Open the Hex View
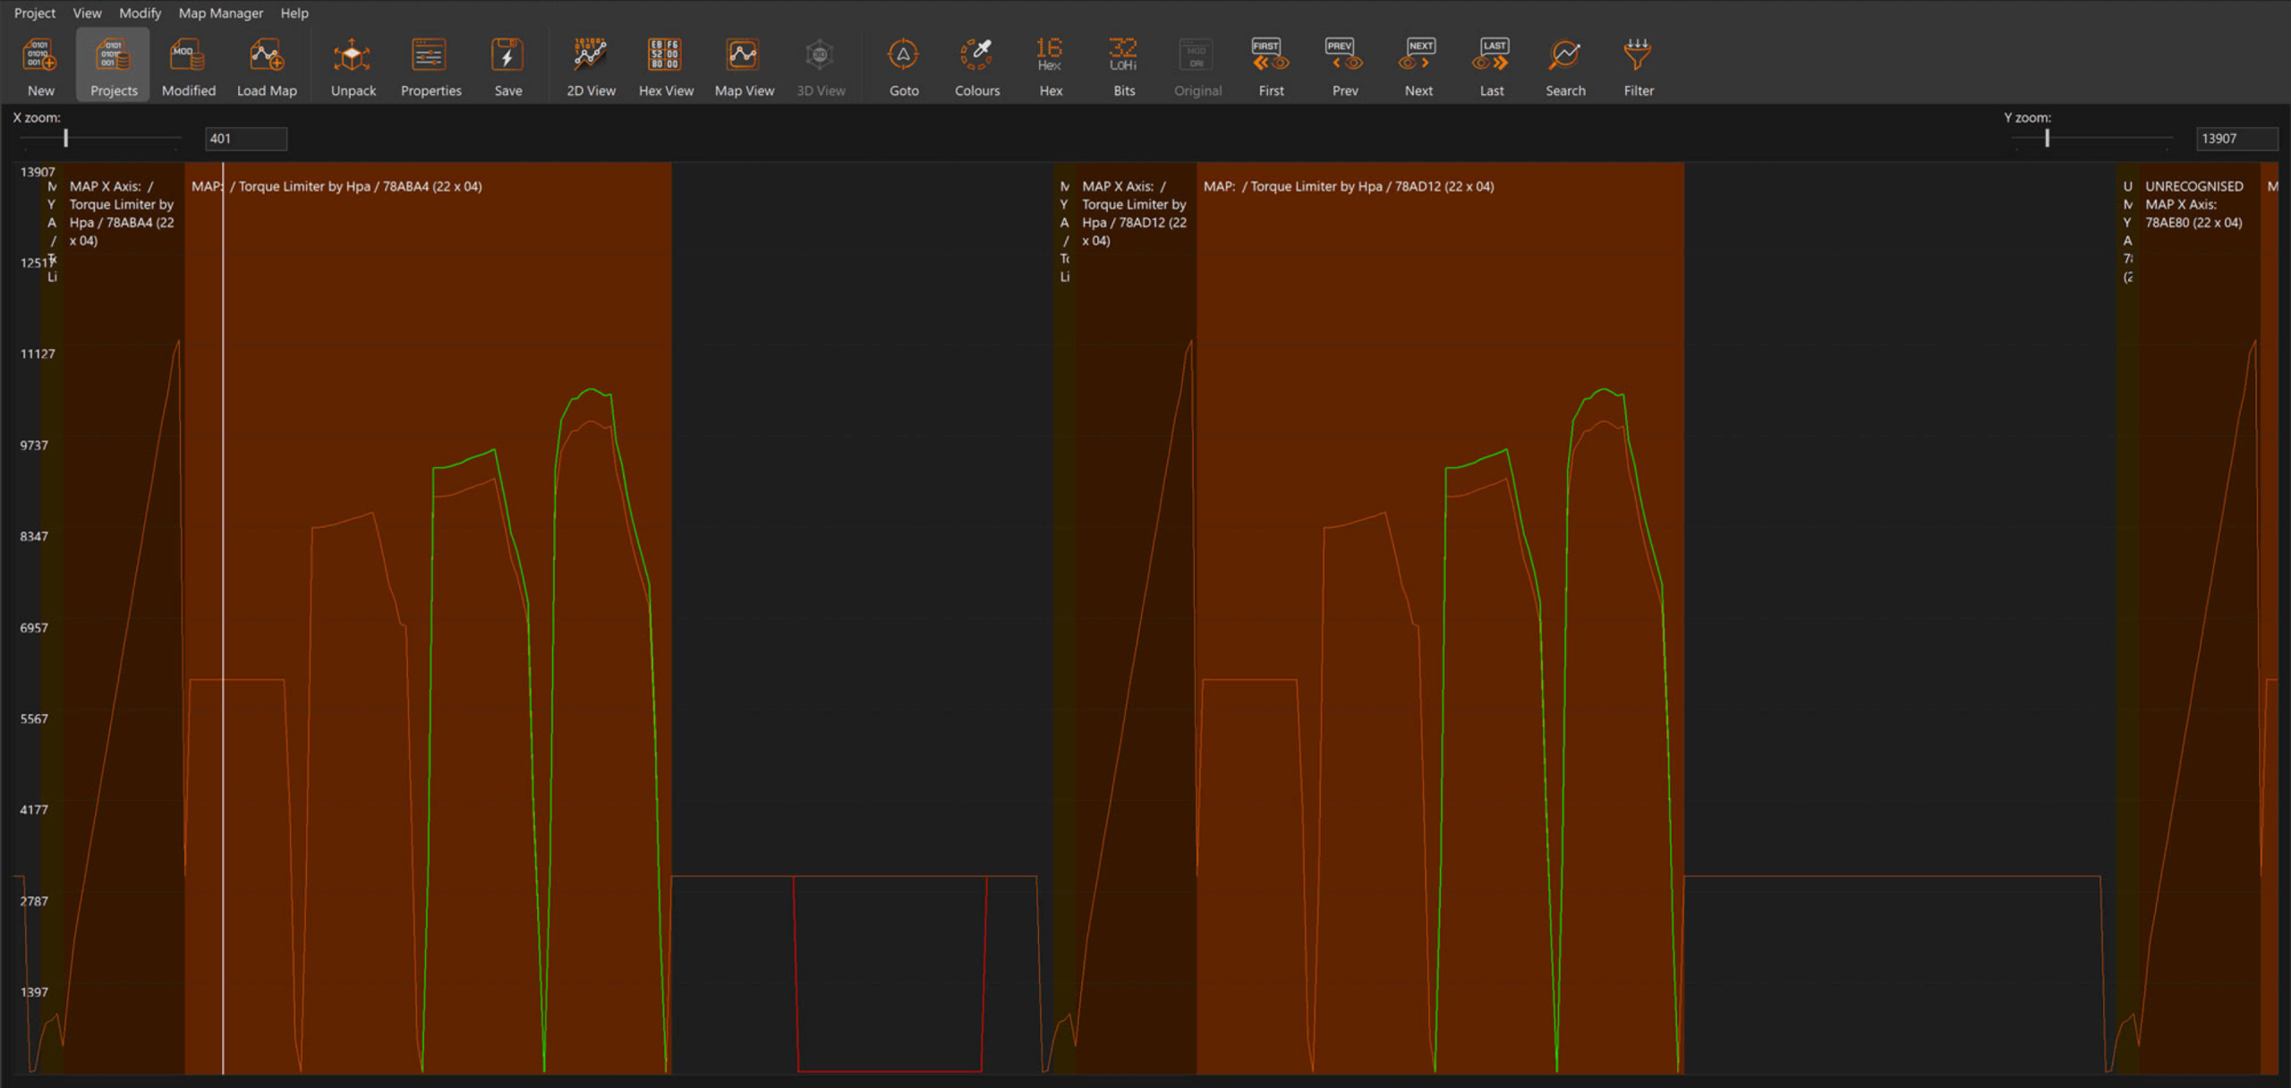Image resolution: width=2291 pixels, height=1088 pixels. [666, 63]
